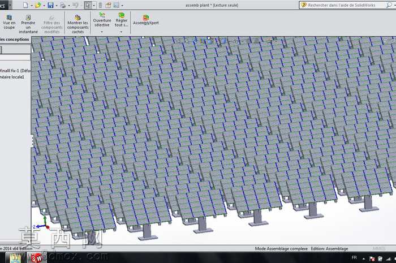This screenshot has width=396, height=263.
Task: Click the coordinate triad in the viewport
Action: coord(42,223)
